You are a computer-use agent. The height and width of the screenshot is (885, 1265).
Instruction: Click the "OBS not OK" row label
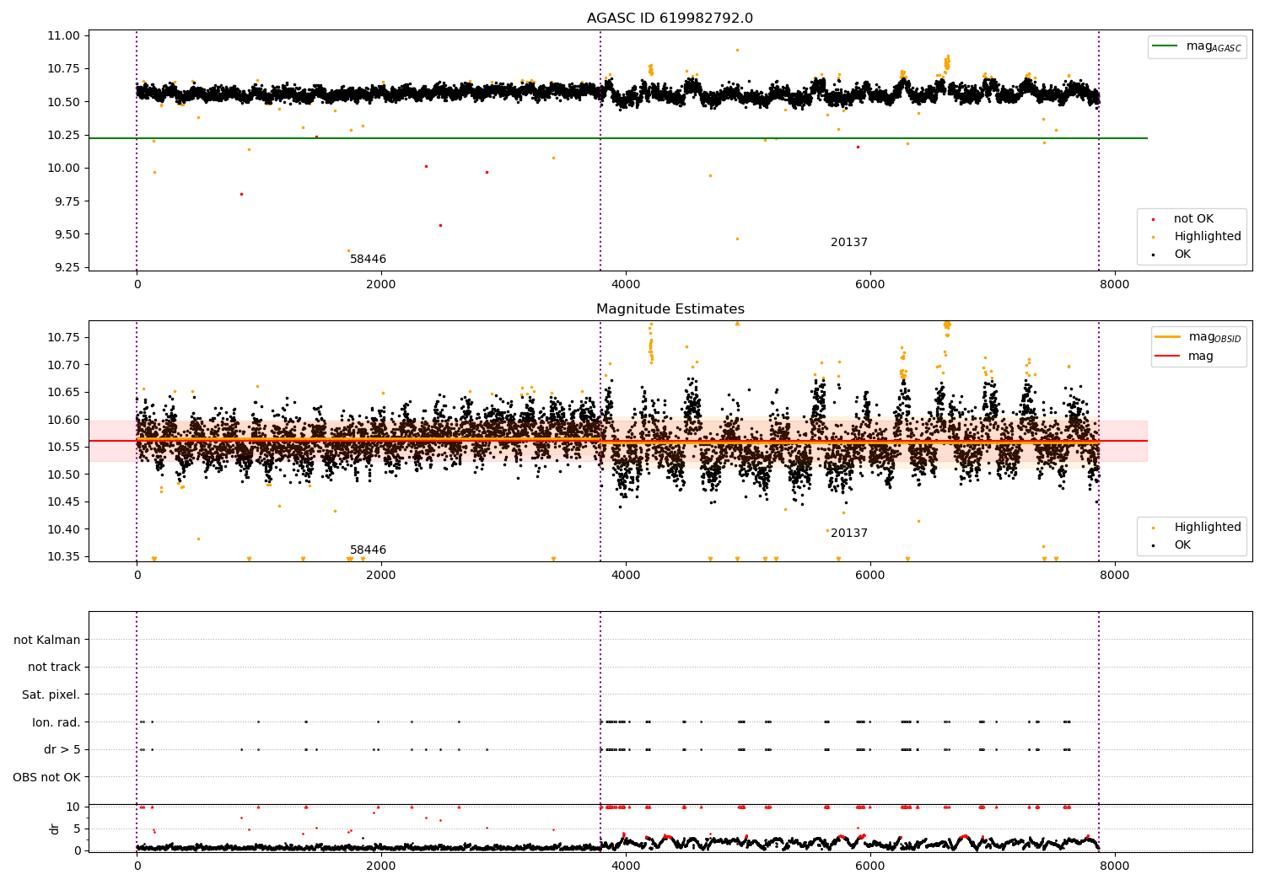point(46,778)
